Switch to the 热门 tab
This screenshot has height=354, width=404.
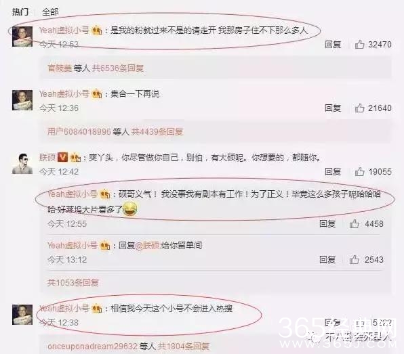(x=20, y=12)
